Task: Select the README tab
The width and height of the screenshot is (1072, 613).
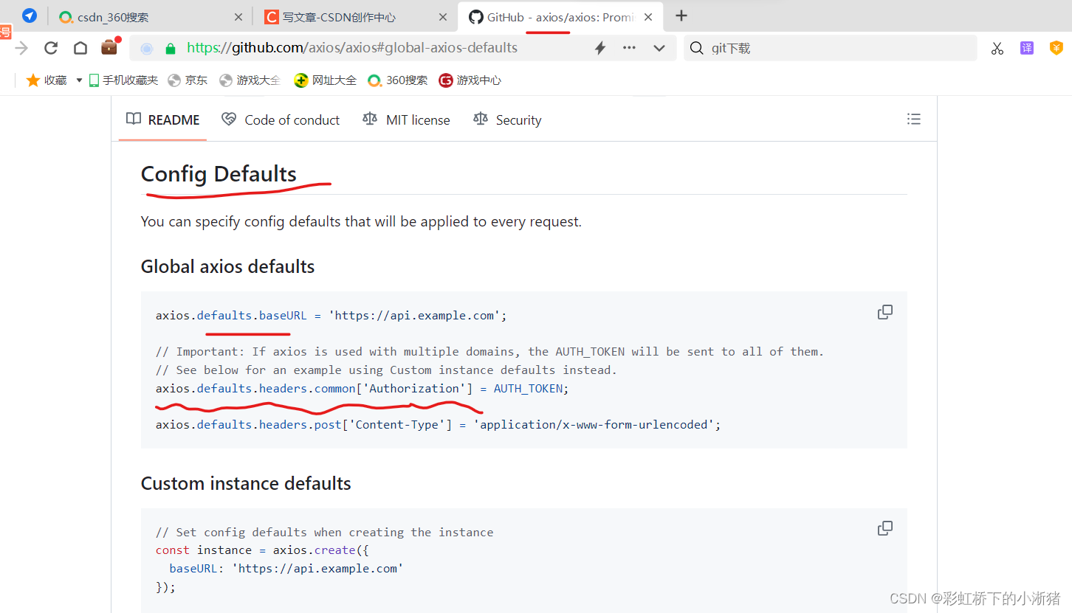Action: [163, 120]
